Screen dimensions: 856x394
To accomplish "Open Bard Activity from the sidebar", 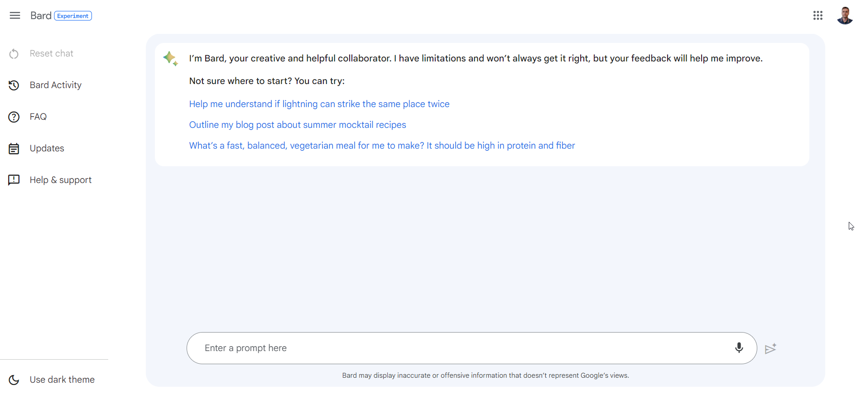I will [x=56, y=85].
